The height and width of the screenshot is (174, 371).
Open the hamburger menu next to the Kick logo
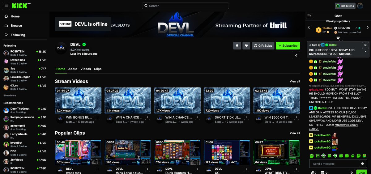(x=6, y=6)
